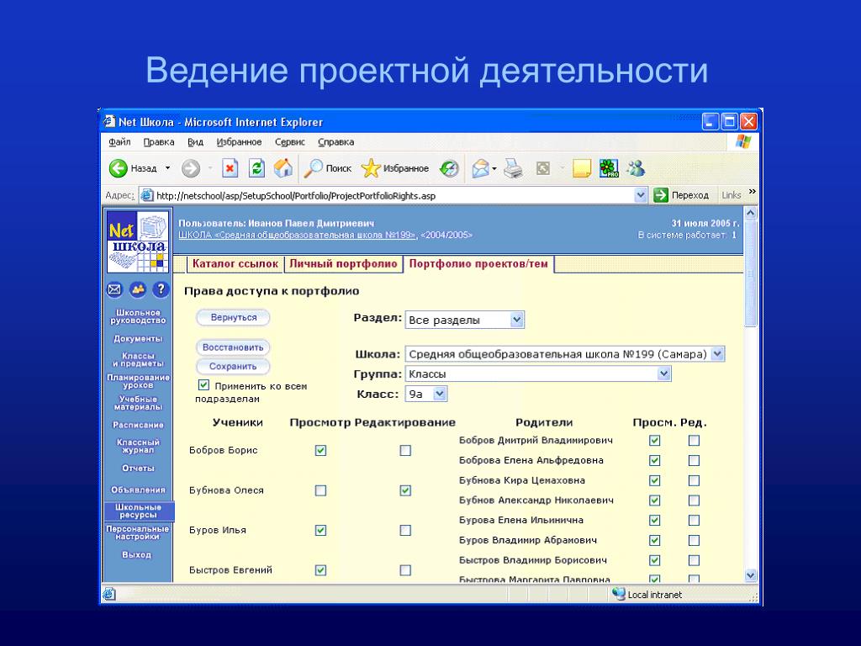The image size is (861, 646).
Task: Open the Правка menu
Action: pos(159,141)
